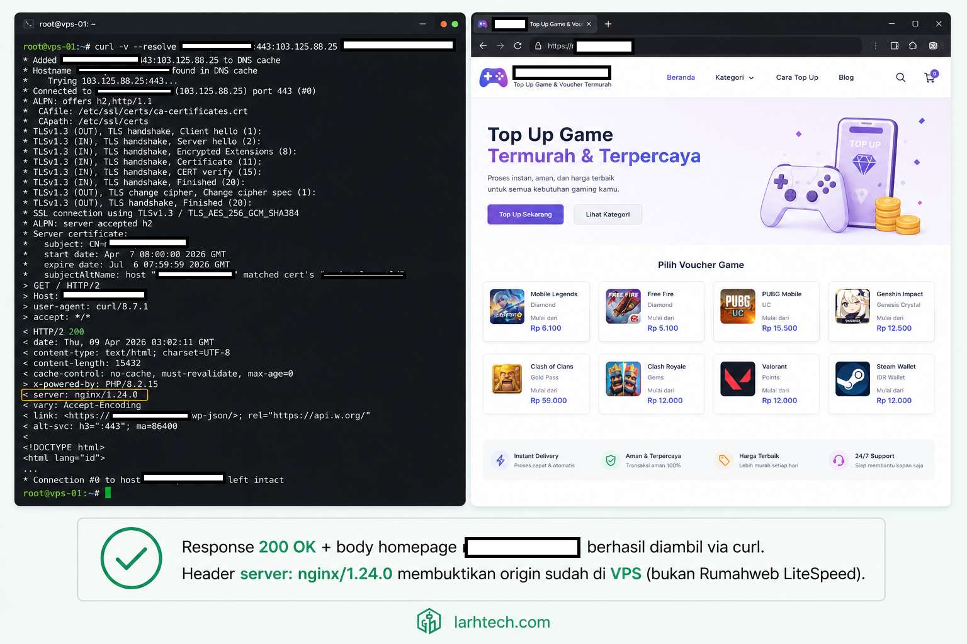Click the Mobile Legends game thumbnail
This screenshot has width=967, height=644.
click(507, 306)
